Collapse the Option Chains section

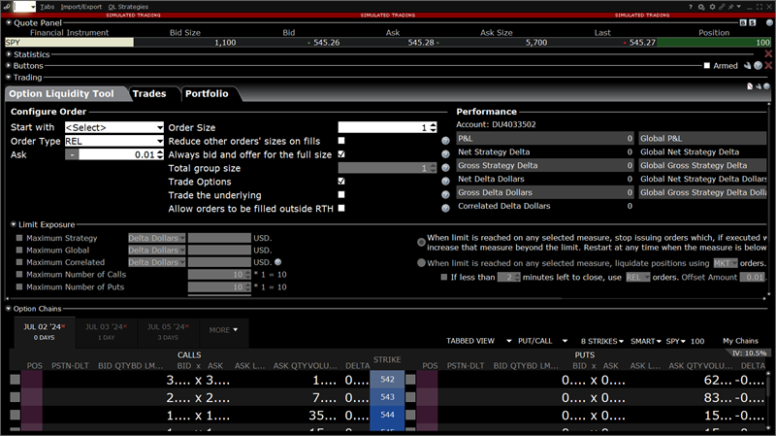coord(9,309)
